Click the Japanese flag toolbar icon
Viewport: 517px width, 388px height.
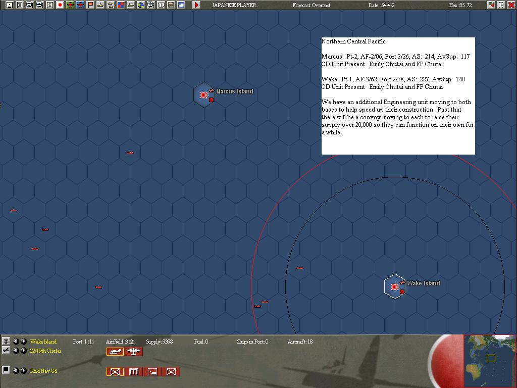coord(60,5)
